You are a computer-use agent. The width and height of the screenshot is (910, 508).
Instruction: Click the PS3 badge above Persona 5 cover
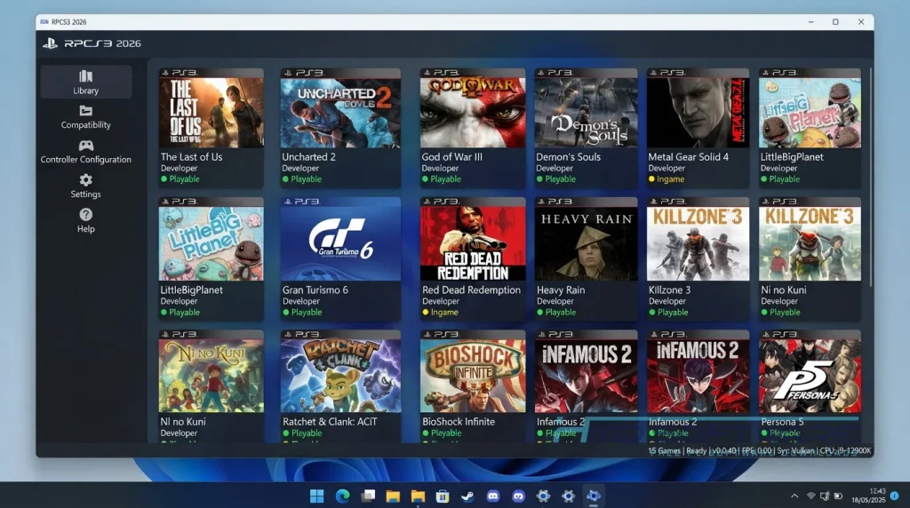pos(780,334)
